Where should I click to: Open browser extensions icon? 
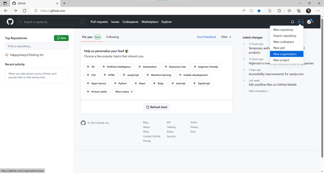[x=279, y=11]
